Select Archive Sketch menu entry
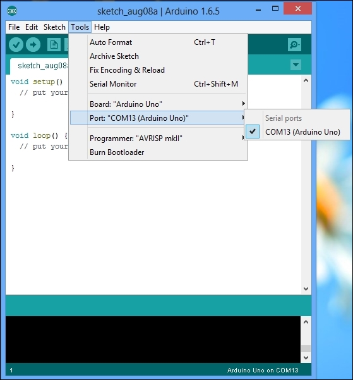The width and height of the screenshot is (353, 380). pos(158,56)
